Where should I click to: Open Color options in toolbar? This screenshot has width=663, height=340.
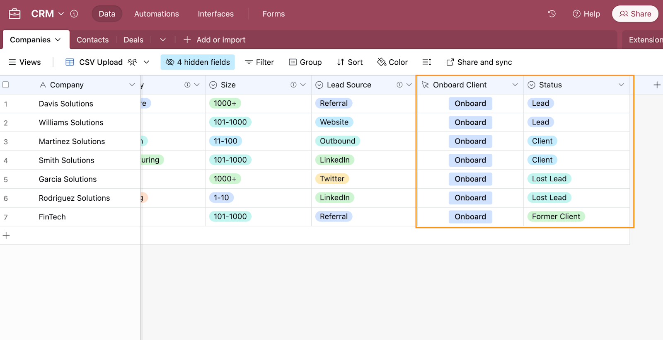(392, 62)
